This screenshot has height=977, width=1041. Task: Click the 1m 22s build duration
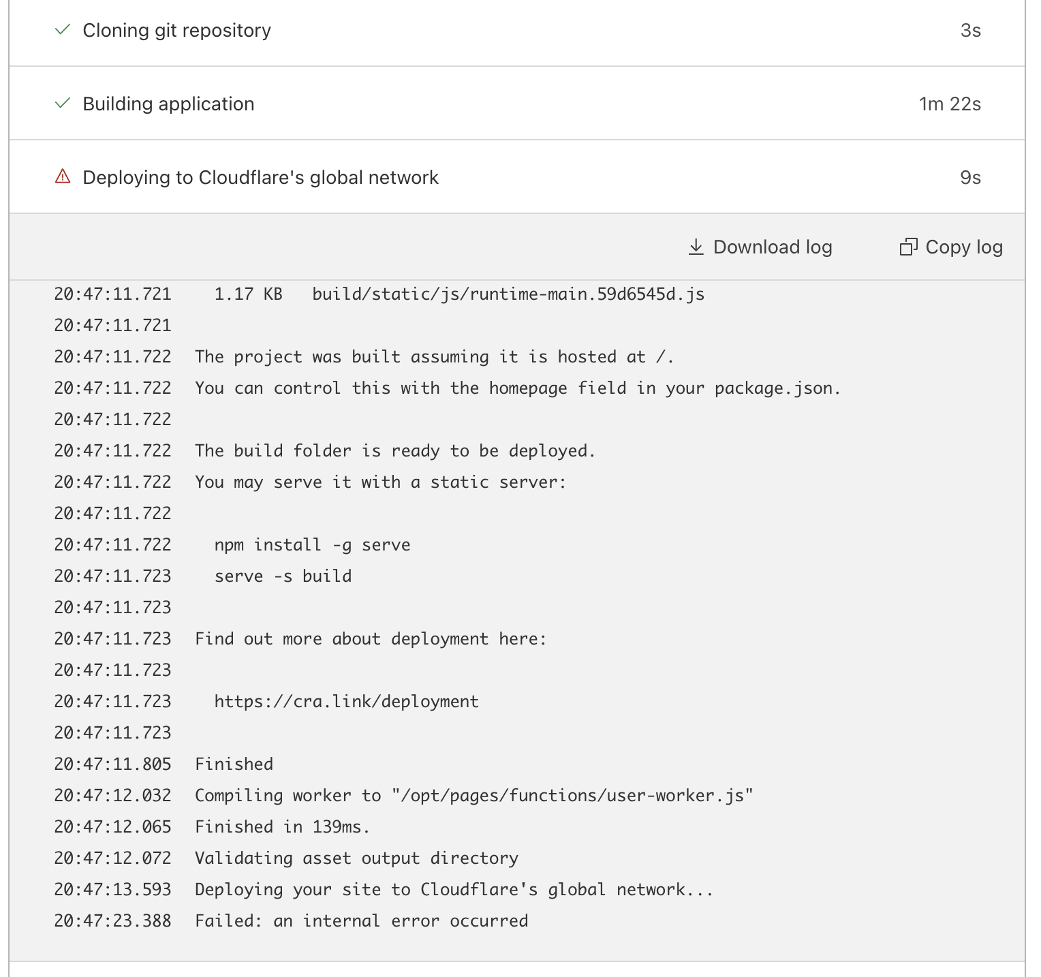pyautogui.click(x=950, y=104)
